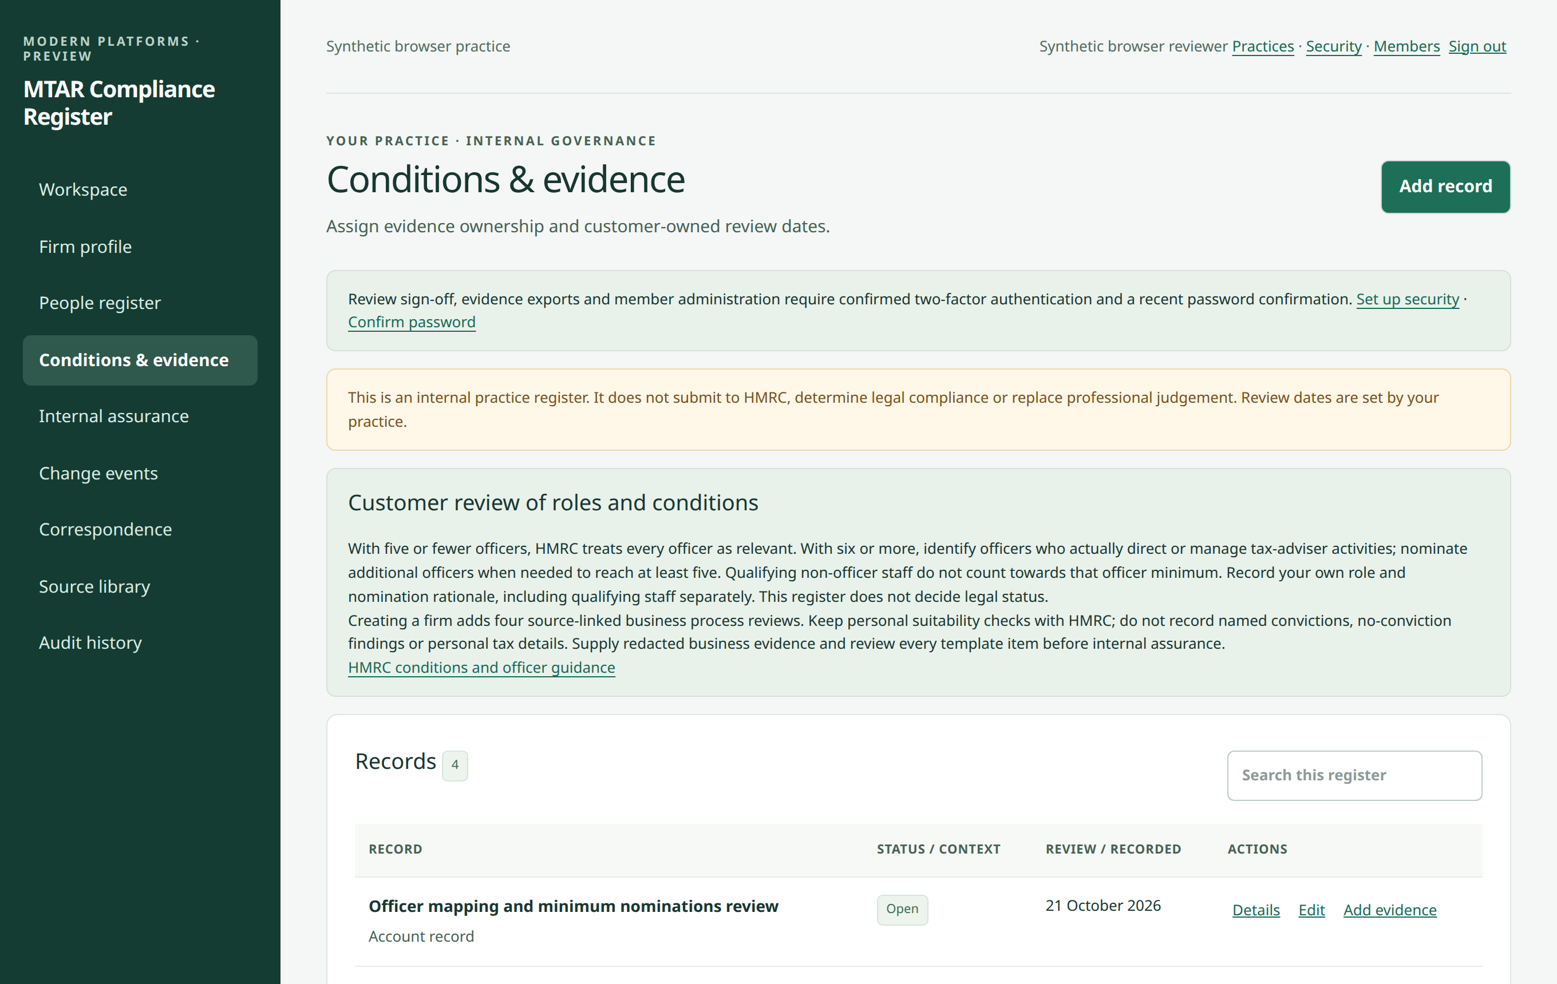Click the 'Customer review of roles and conditions' heading
The image size is (1557, 984).
tap(553, 502)
